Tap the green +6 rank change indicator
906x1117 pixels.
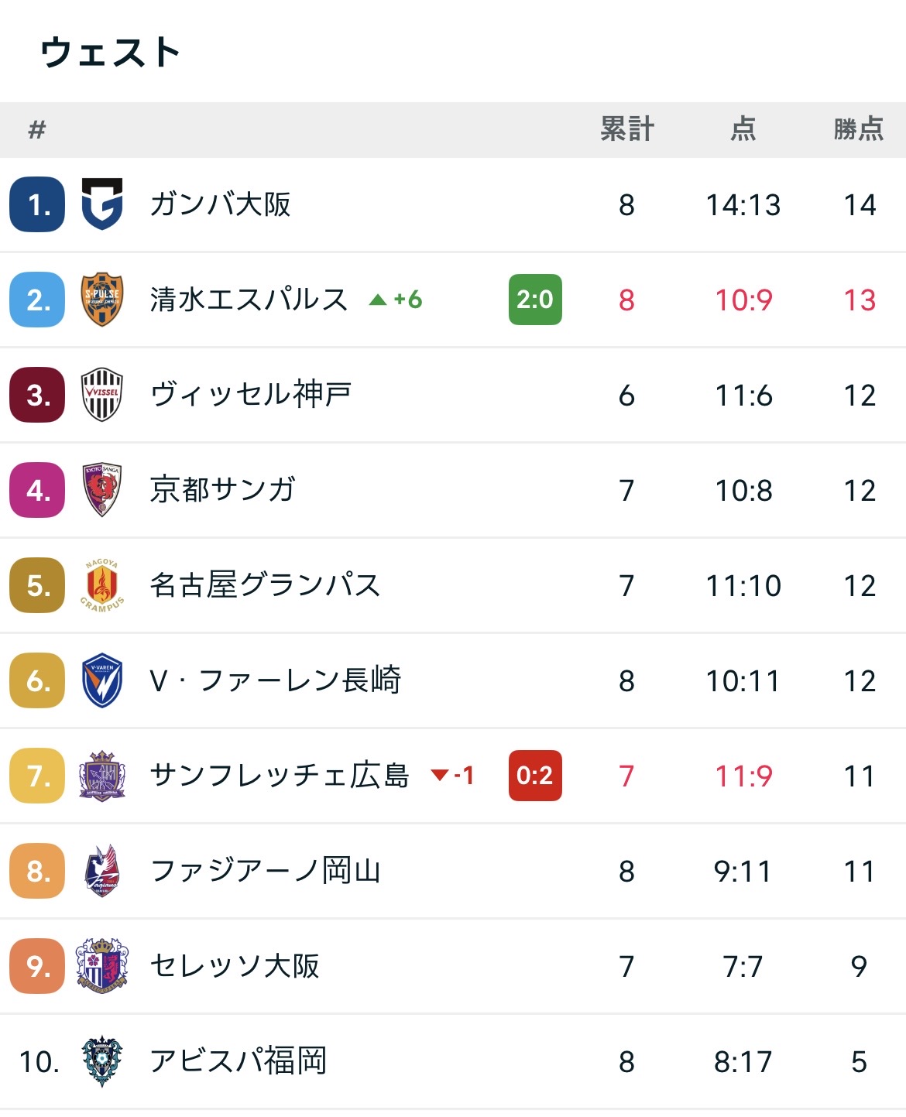pyautogui.click(x=396, y=300)
